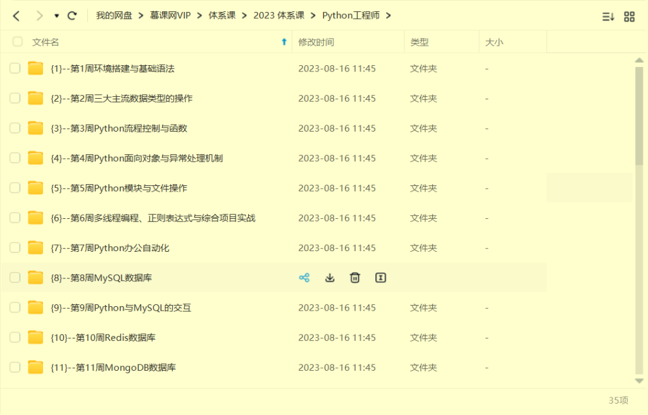Check the box for 第11周MongoDB数据库

tap(15, 367)
